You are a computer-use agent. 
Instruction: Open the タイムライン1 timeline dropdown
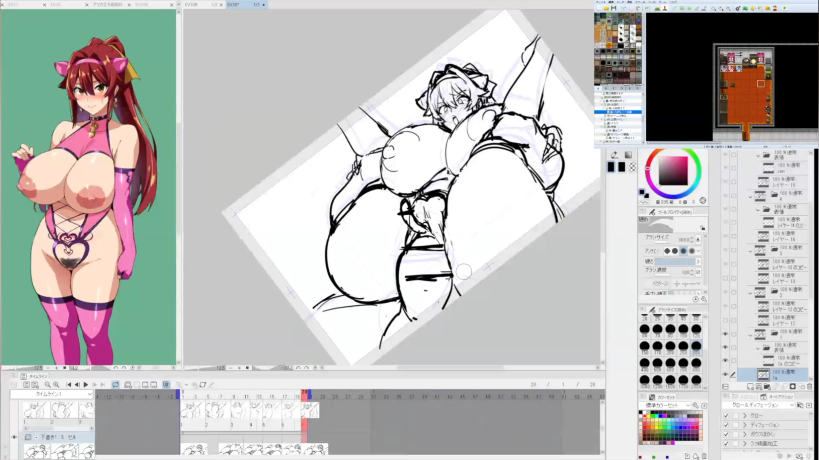[x=51, y=394]
